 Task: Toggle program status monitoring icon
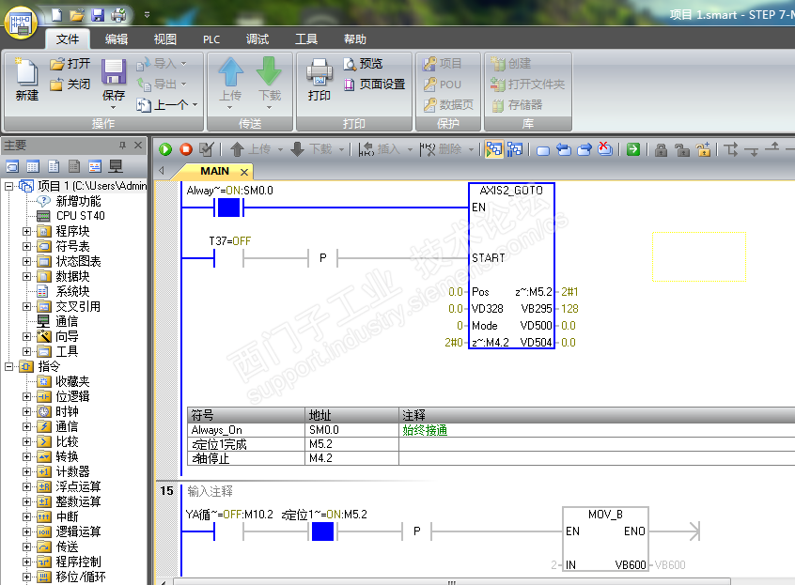click(x=494, y=149)
